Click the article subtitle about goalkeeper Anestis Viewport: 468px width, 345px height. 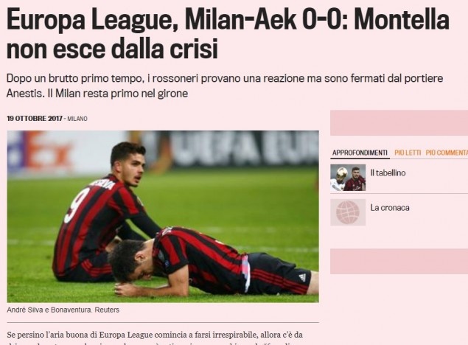coord(225,86)
